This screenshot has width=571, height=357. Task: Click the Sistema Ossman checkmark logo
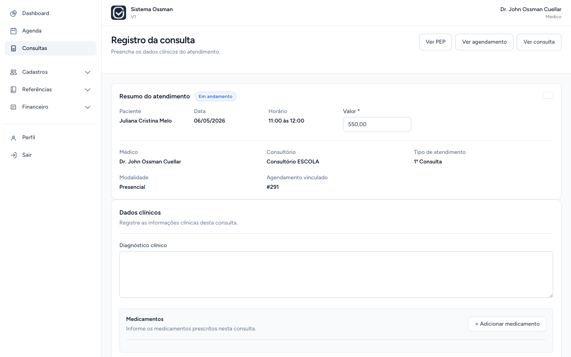pyautogui.click(x=119, y=13)
